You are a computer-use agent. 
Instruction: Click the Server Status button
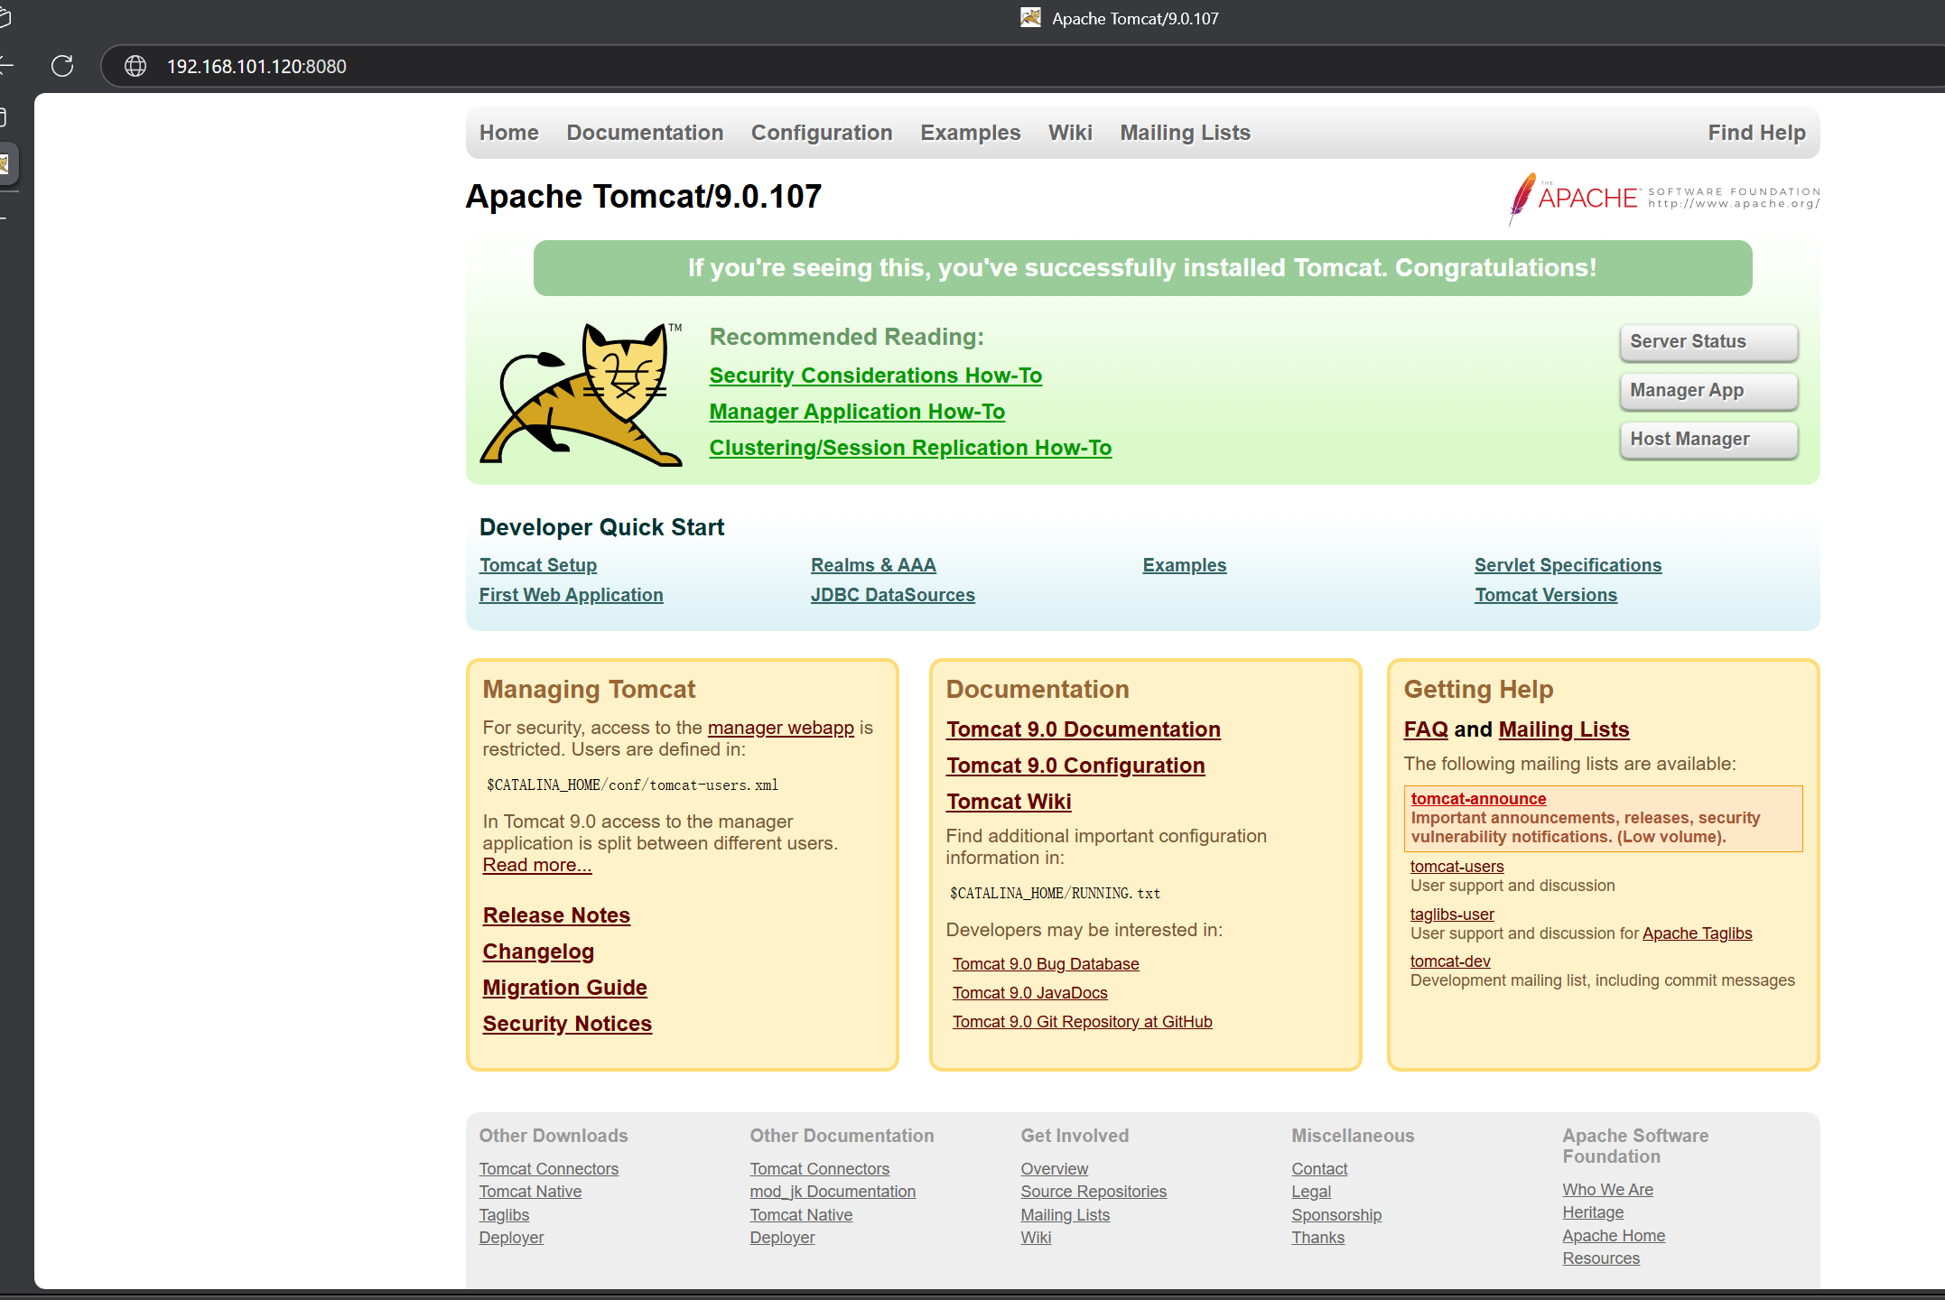click(1708, 342)
